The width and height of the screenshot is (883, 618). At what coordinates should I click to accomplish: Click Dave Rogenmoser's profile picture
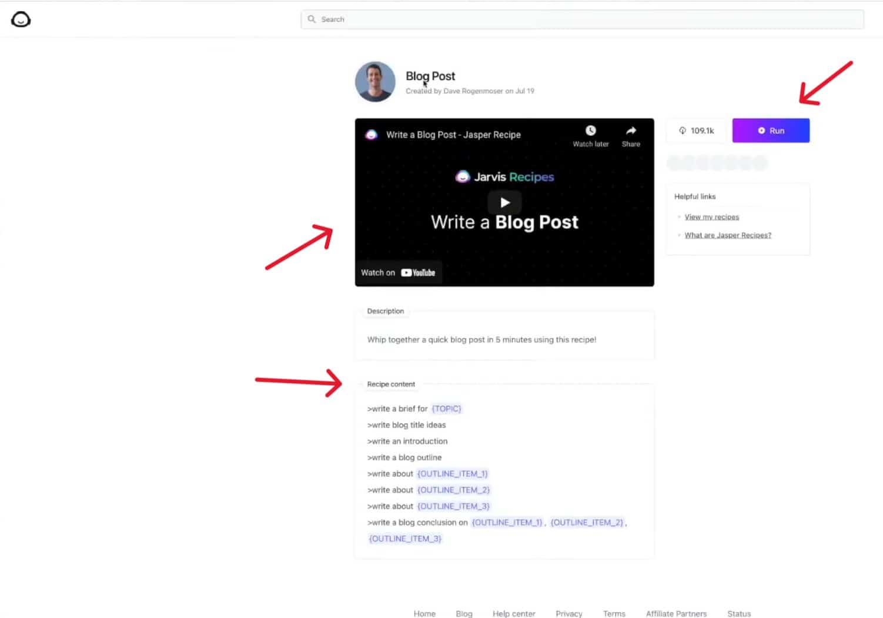pos(374,82)
